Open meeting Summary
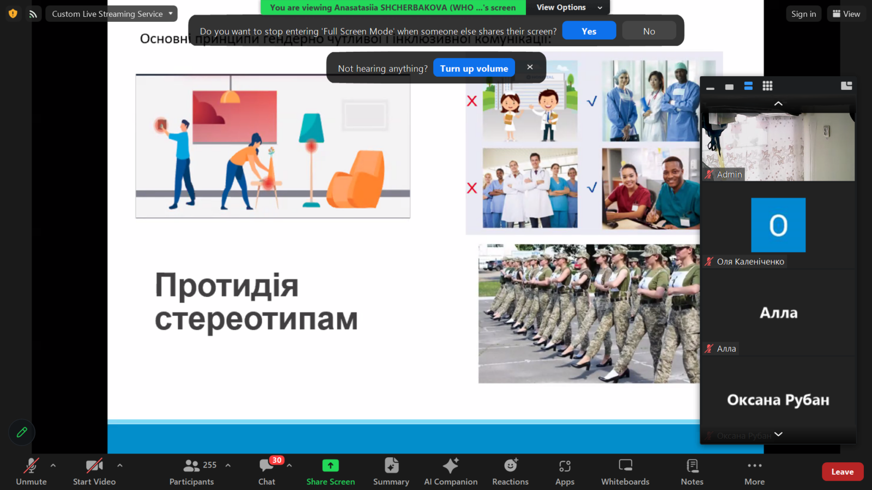Viewport: 872px width, 490px height. (x=391, y=471)
